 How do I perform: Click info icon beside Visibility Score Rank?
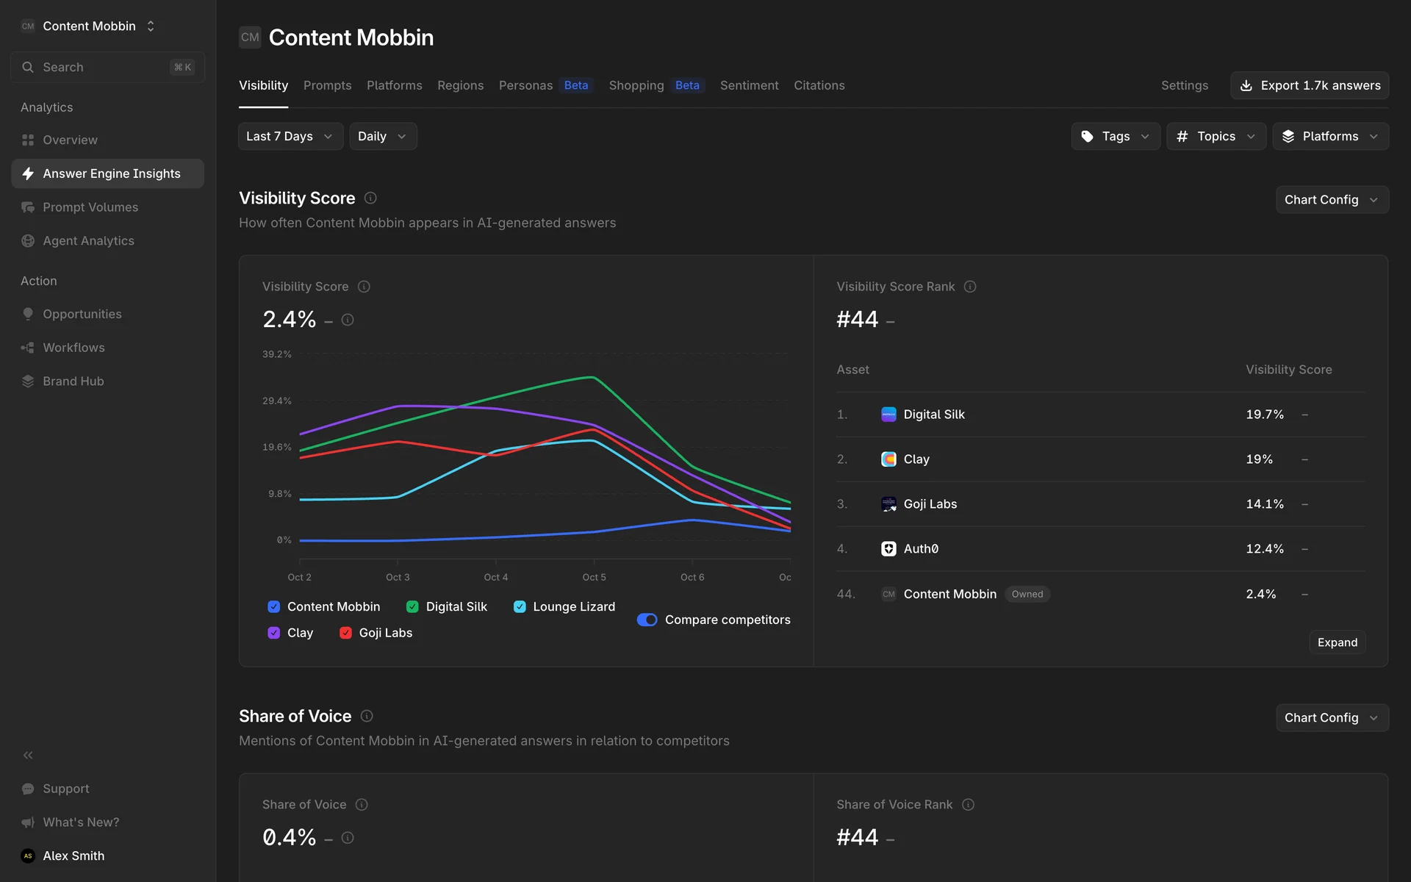coord(970,287)
